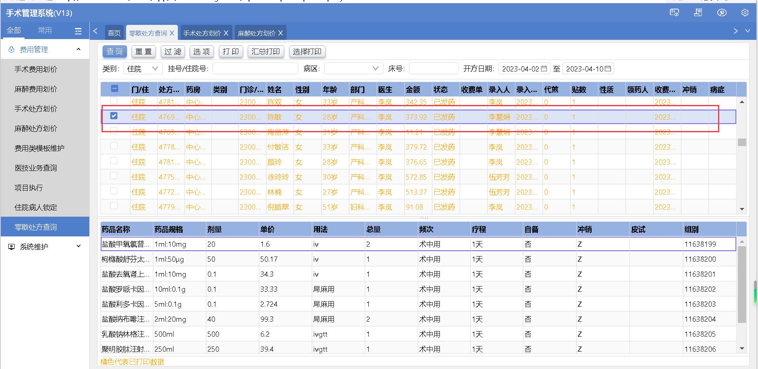Click the 费用管理 menu icon

point(11,49)
